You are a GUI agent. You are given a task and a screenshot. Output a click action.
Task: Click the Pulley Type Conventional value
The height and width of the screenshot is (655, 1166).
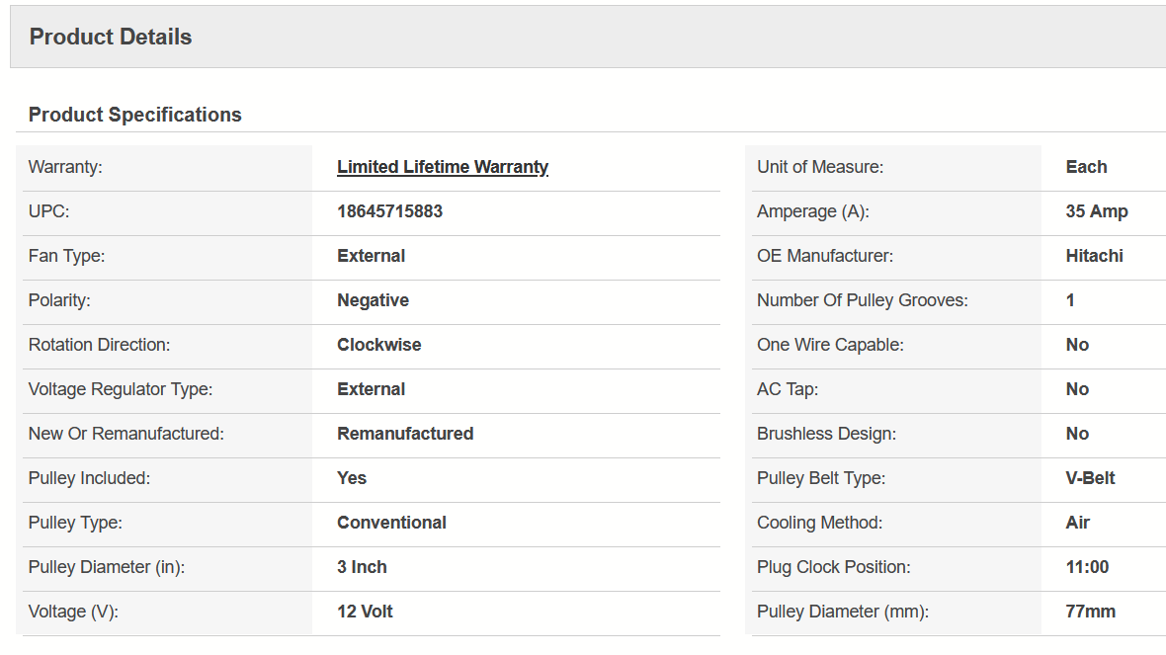tap(391, 523)
